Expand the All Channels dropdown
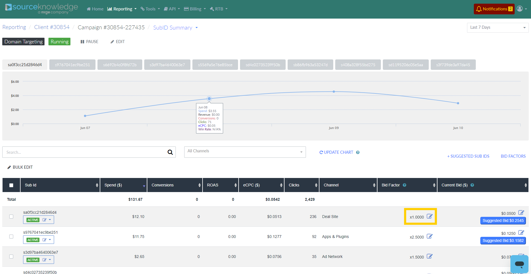 (245, 152)
